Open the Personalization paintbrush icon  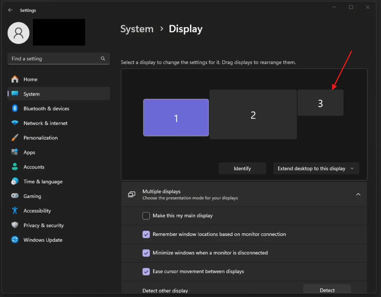point(15,138)
